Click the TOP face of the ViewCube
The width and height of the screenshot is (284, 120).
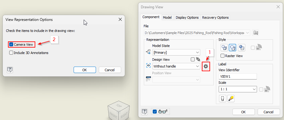click(x=118, y=106)
